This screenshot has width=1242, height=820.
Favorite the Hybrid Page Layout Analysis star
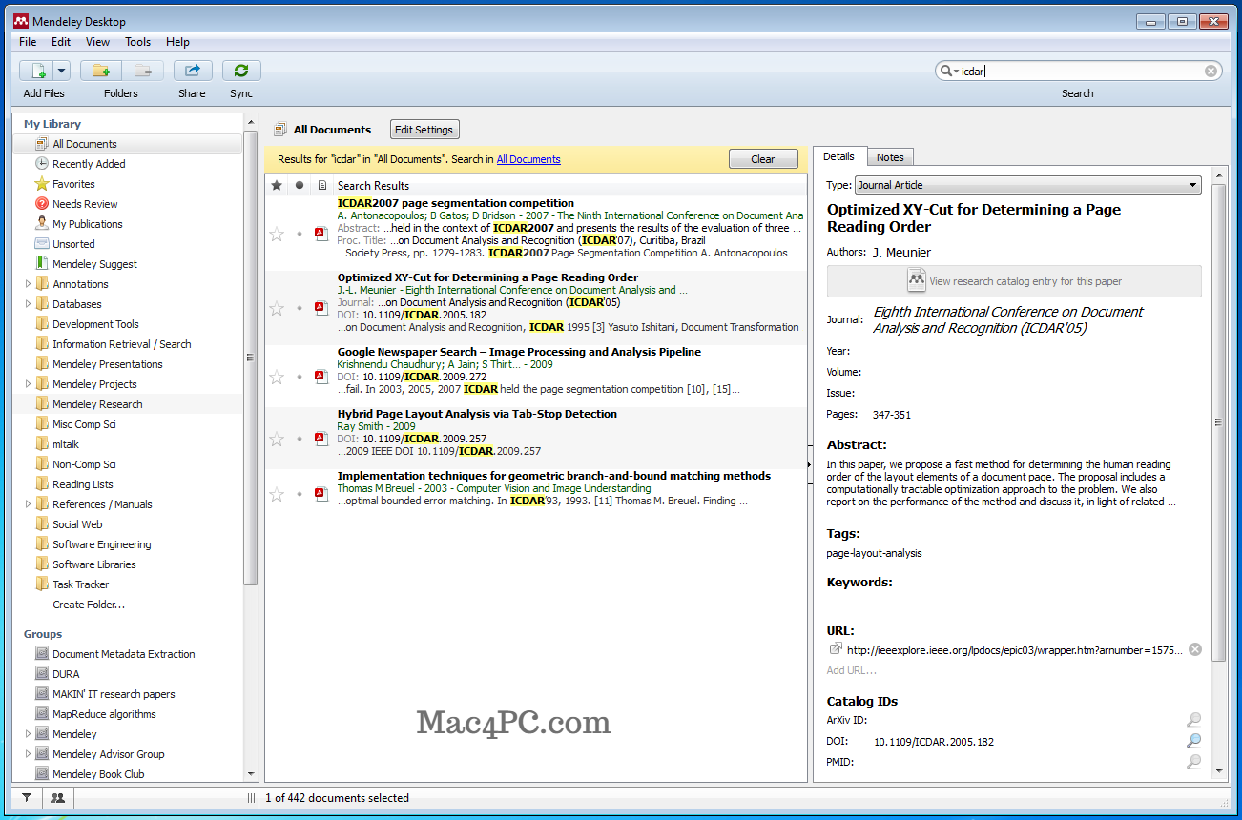pos(277,439)
